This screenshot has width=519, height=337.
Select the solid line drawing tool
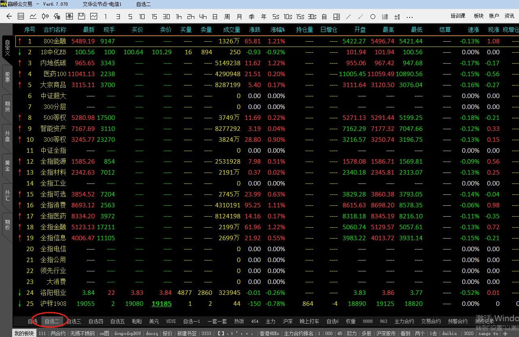pos(349,17)
